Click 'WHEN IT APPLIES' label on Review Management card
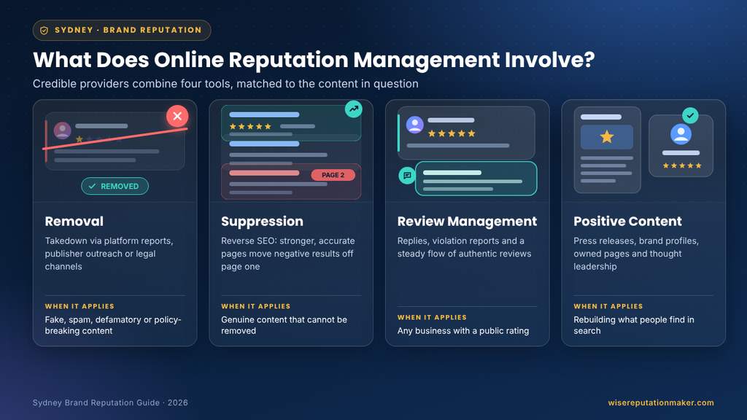 [x=432, y=317]
